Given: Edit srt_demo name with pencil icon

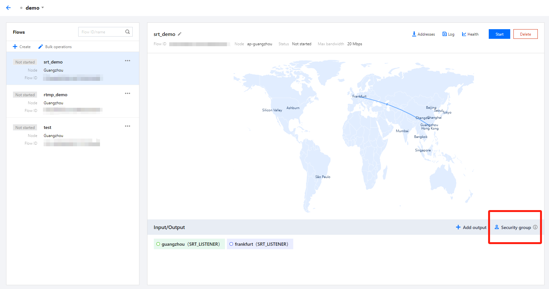Looking at the screenshot, I should 180,34.
